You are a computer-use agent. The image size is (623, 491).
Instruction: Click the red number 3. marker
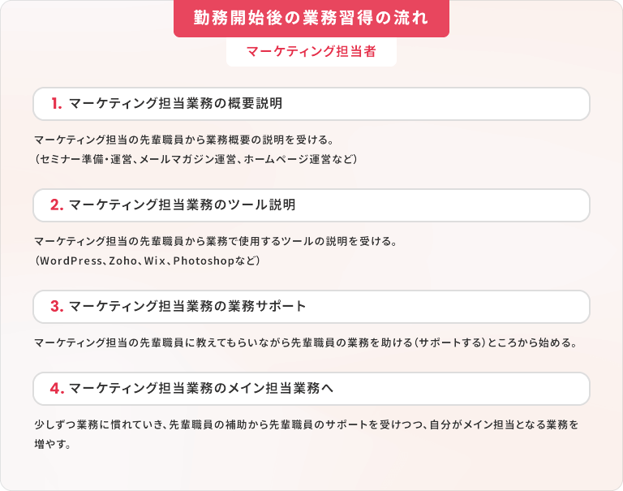(x=57, y=306)
